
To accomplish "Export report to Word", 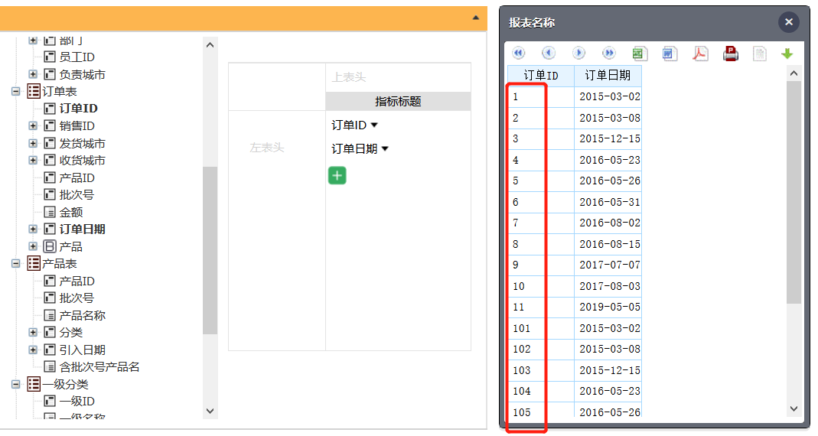I will click(x=670, y=54).
